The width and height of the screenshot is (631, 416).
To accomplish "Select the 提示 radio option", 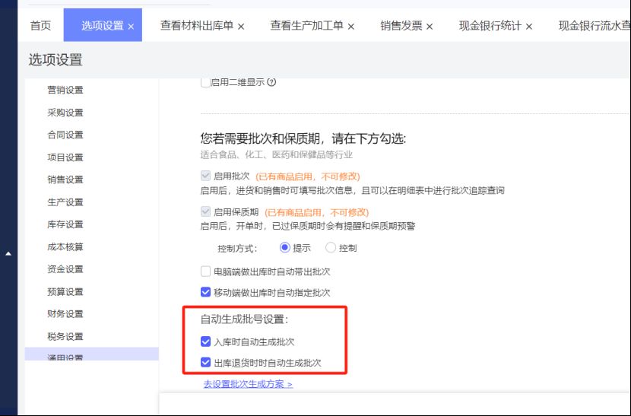I will (285, 248).
